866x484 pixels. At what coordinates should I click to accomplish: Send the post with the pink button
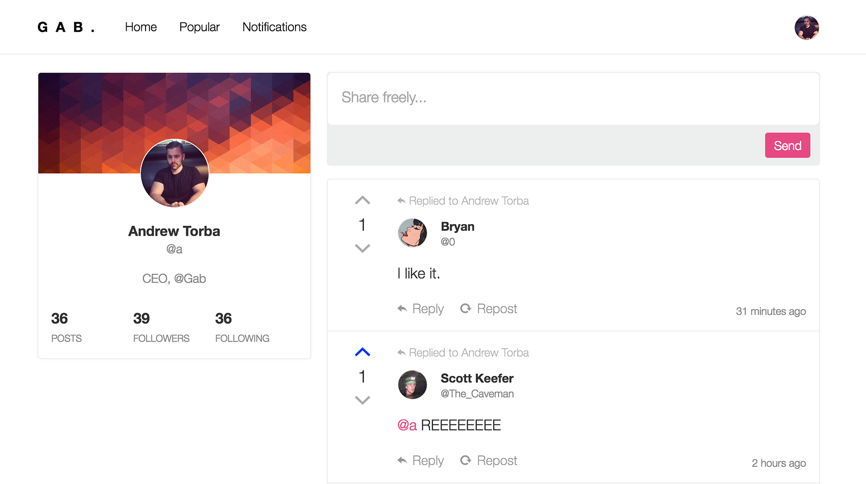tap(788, 145)
